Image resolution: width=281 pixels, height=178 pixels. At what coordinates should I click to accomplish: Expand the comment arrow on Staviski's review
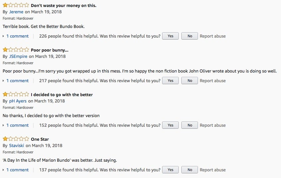[x=3, y=170]
